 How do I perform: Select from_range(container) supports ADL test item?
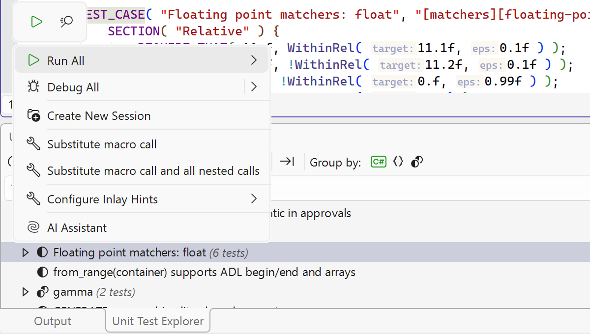click(x=204, y=272)
